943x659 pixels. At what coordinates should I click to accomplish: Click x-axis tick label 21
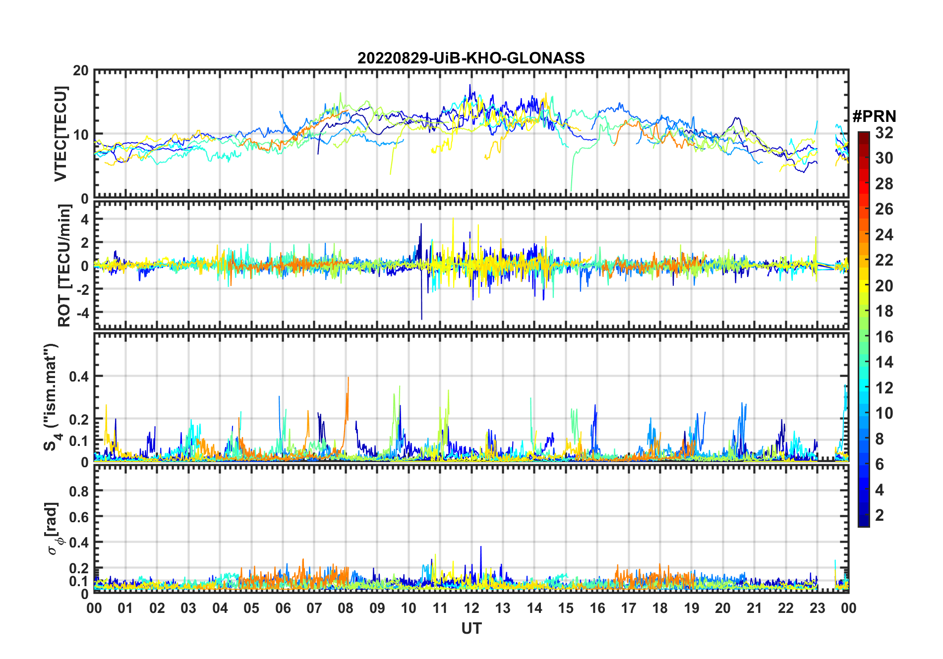point(754,608)
